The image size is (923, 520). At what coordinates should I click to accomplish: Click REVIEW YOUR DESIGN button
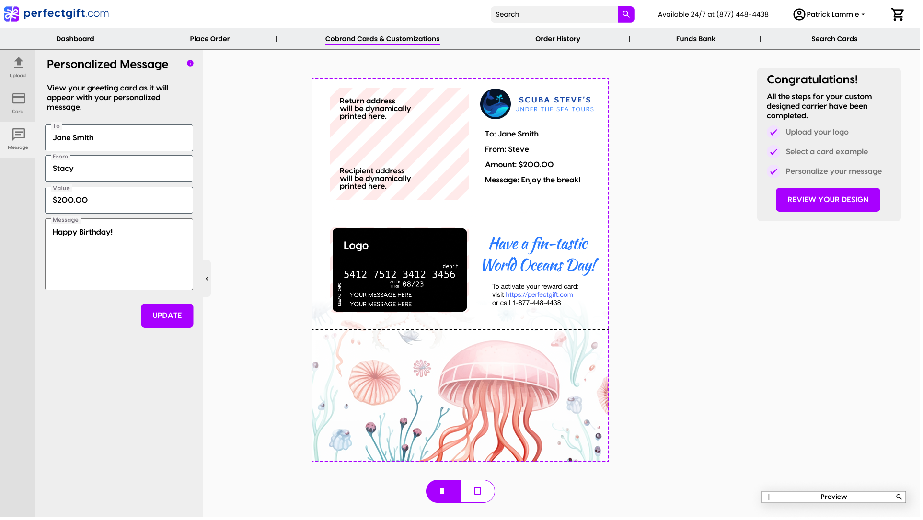828,200
